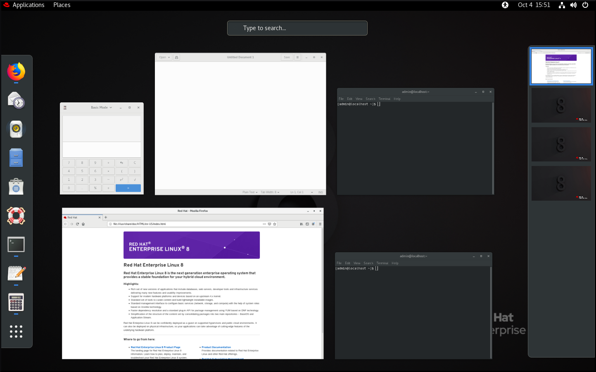Open the Files cabinet icon in dash

(x=16, y=158)
